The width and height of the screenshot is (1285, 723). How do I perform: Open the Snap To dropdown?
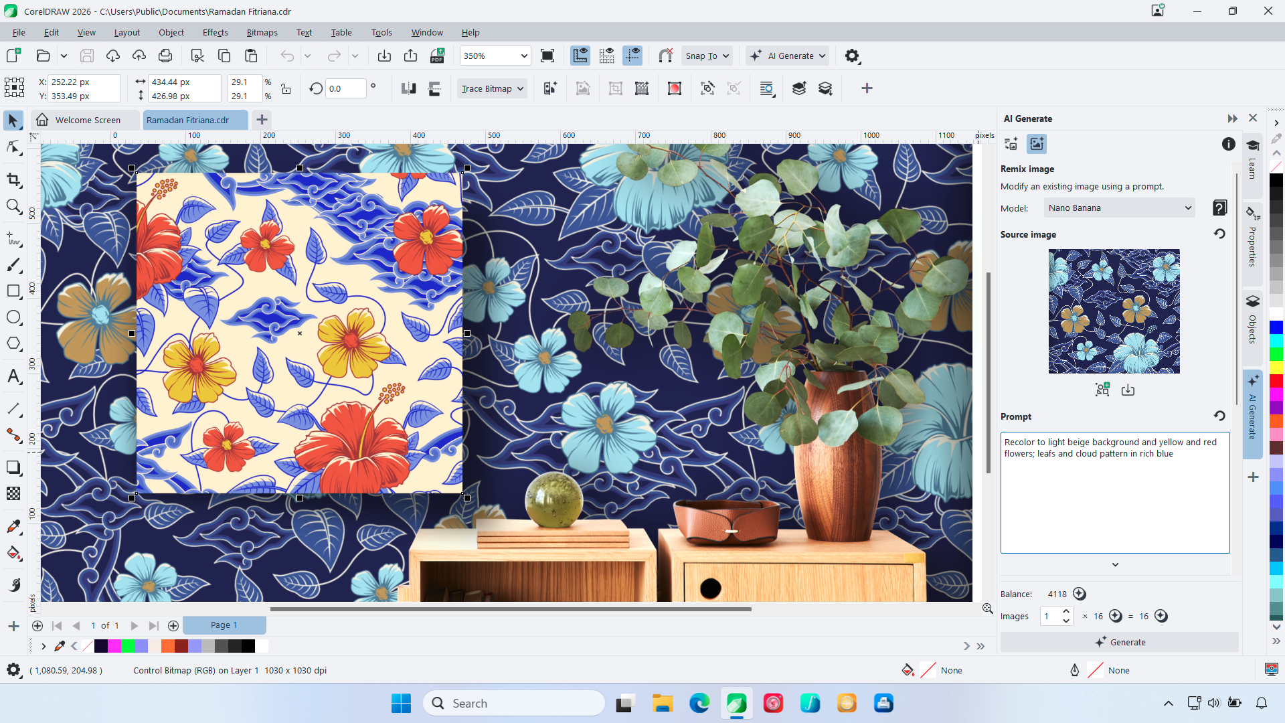tap(706, 56)
